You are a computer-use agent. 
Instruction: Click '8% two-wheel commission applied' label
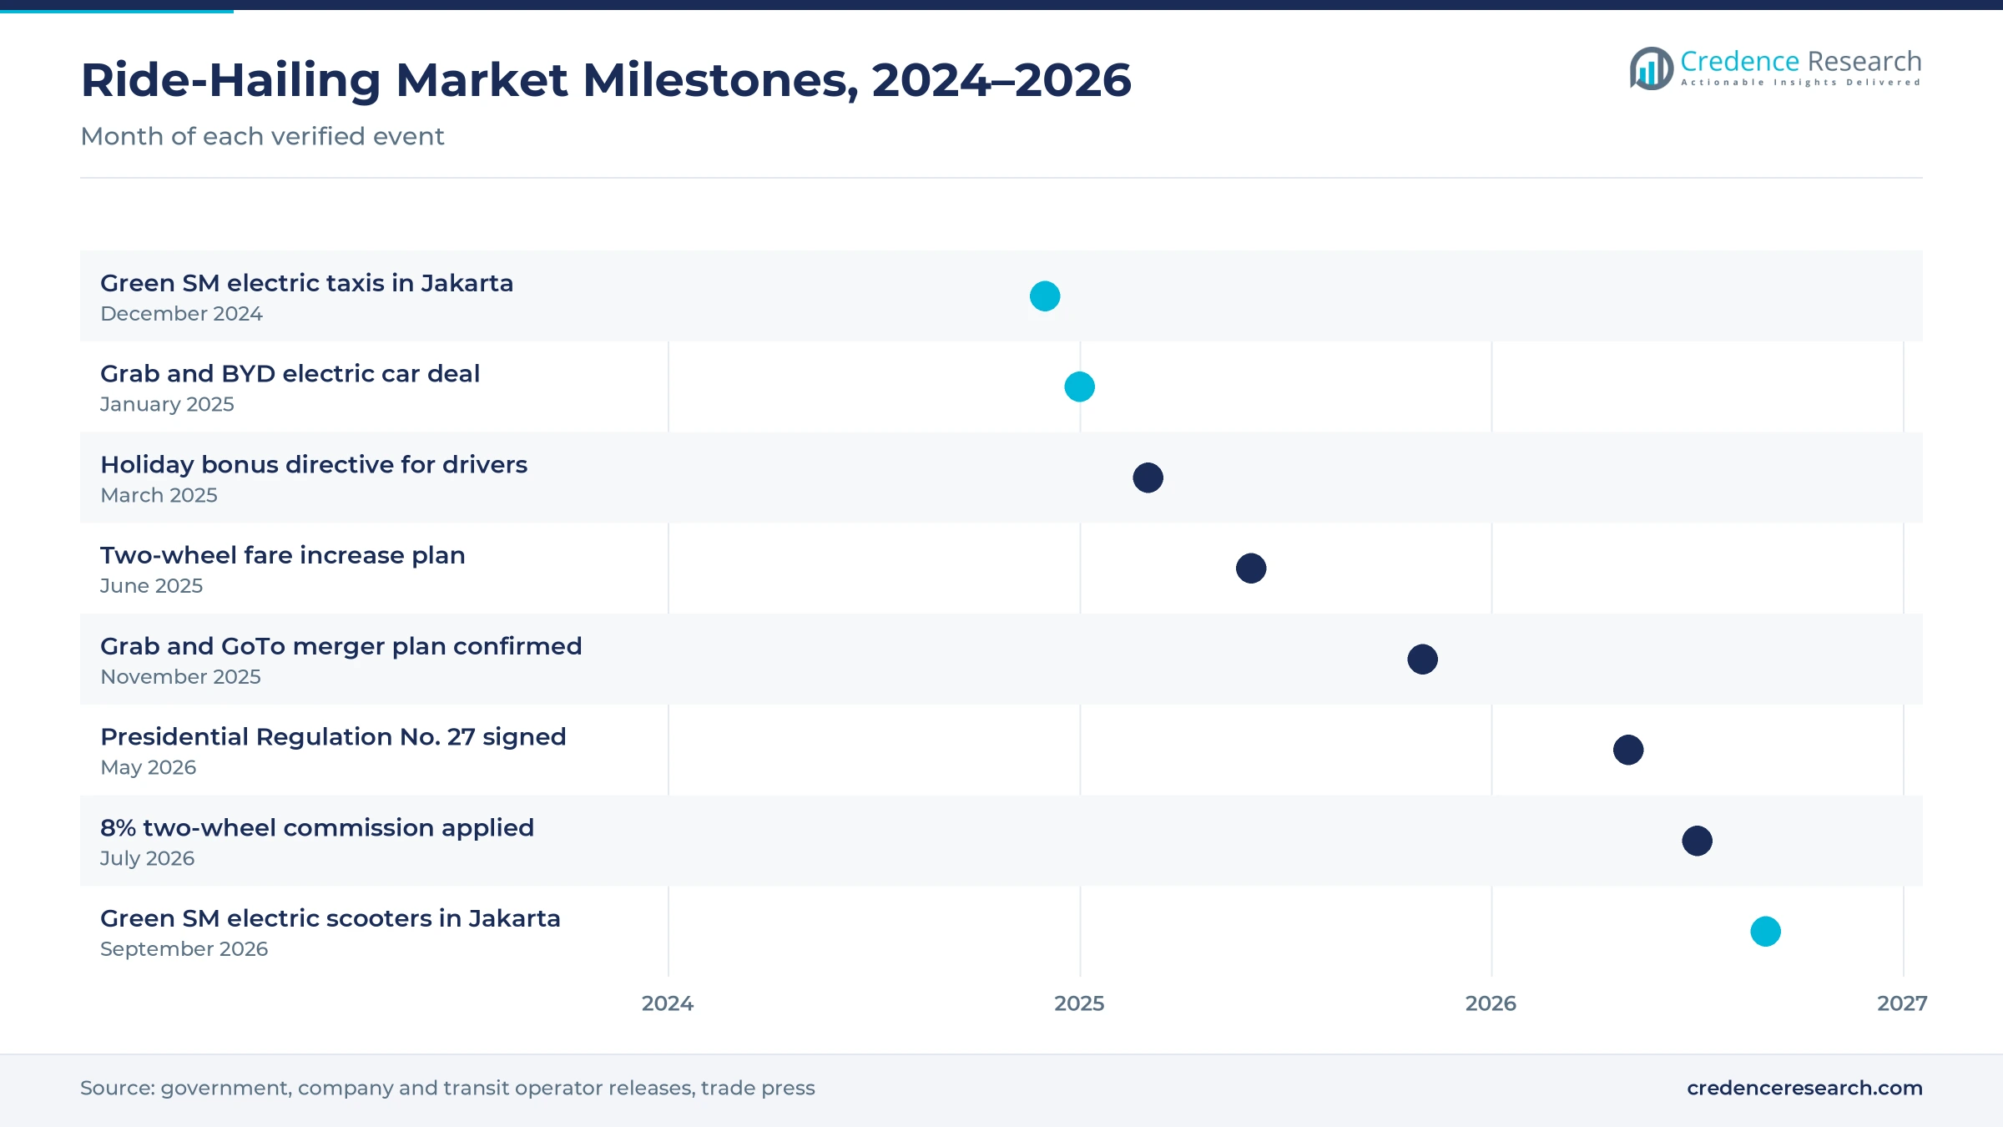click(317, 827)
